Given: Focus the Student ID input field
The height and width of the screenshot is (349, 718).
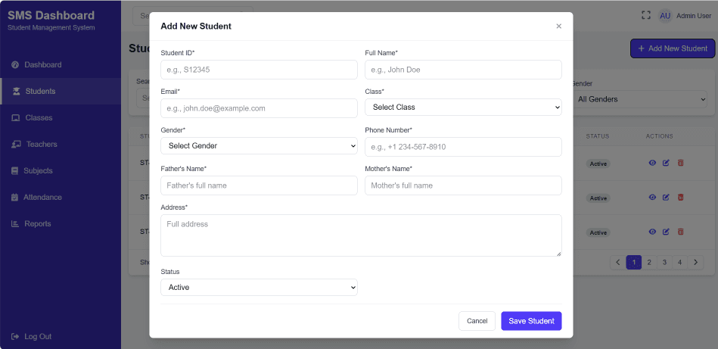Looking at the screenshot, I should click(259, 70).
